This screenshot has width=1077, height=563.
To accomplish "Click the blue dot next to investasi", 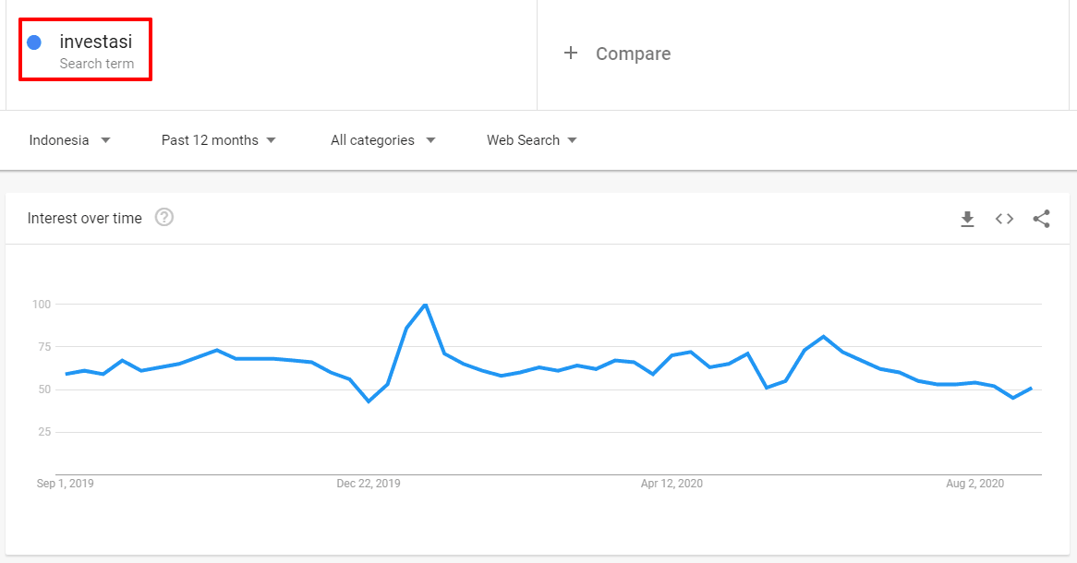I will click(34, 42).
